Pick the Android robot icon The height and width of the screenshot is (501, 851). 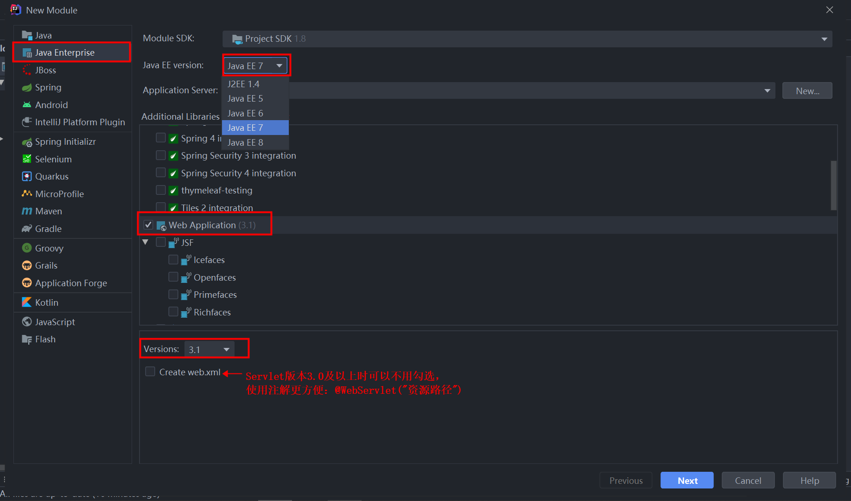27,105
